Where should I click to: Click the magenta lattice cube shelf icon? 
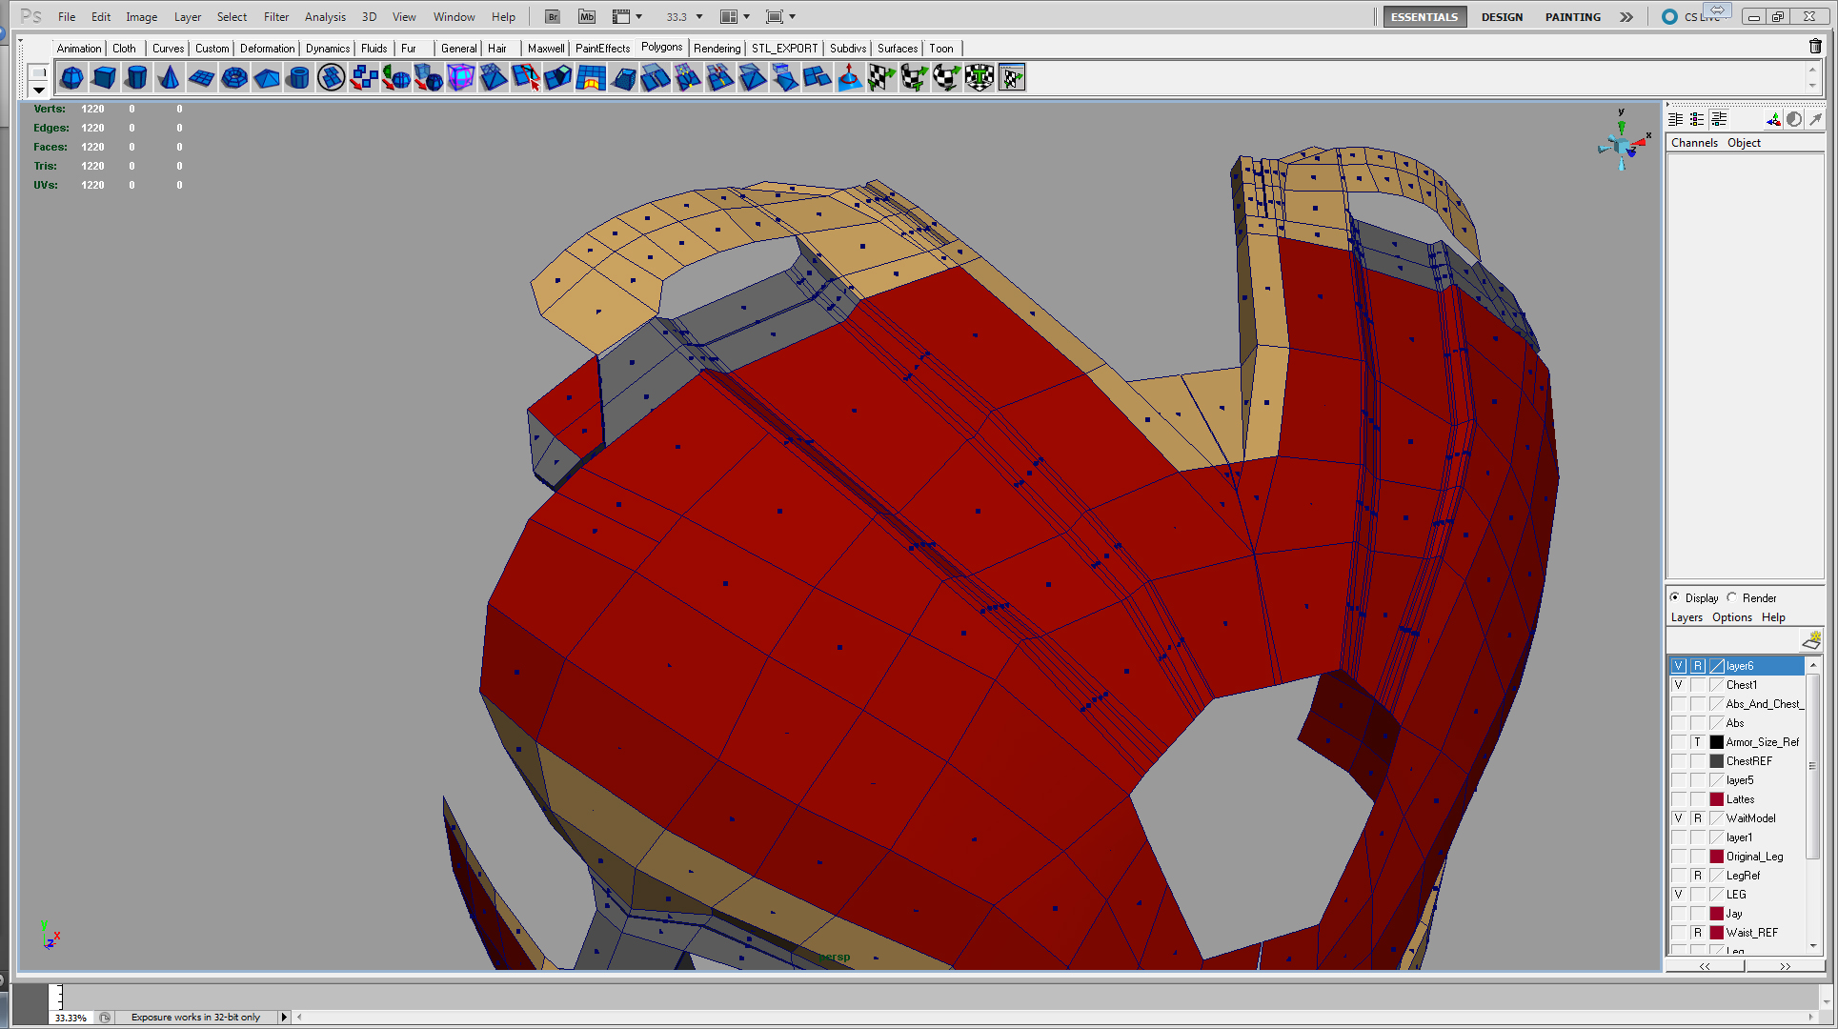[461, 77]
